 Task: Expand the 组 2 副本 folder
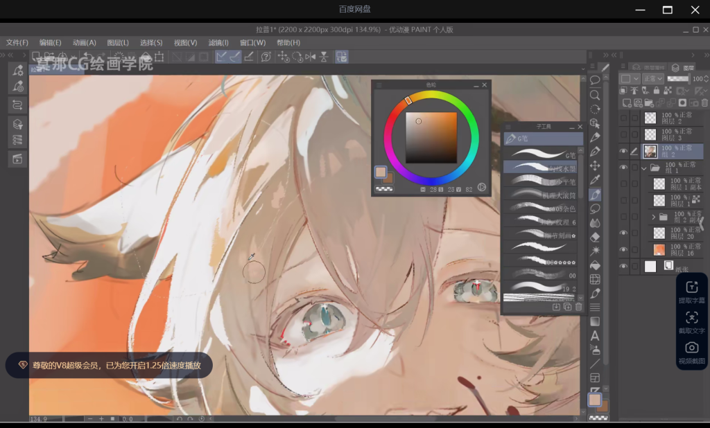point(653,217)
